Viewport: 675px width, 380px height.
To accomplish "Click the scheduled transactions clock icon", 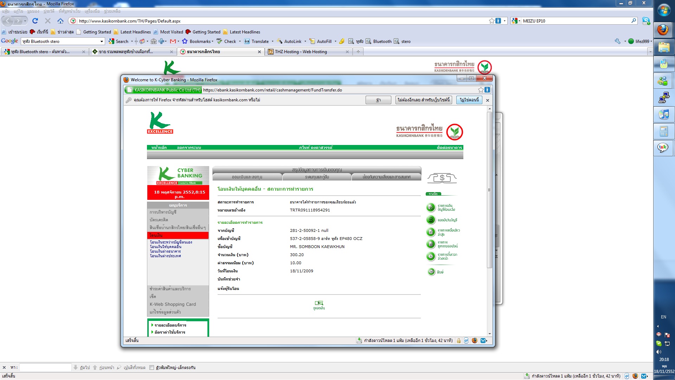I will coord(431,256).
